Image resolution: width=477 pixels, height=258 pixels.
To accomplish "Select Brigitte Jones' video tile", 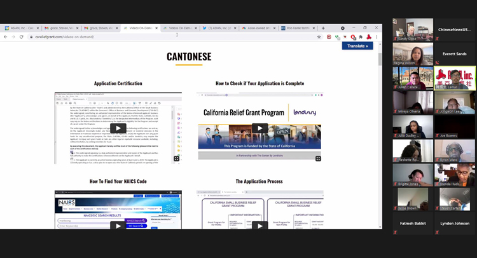I will coord(413,175).
